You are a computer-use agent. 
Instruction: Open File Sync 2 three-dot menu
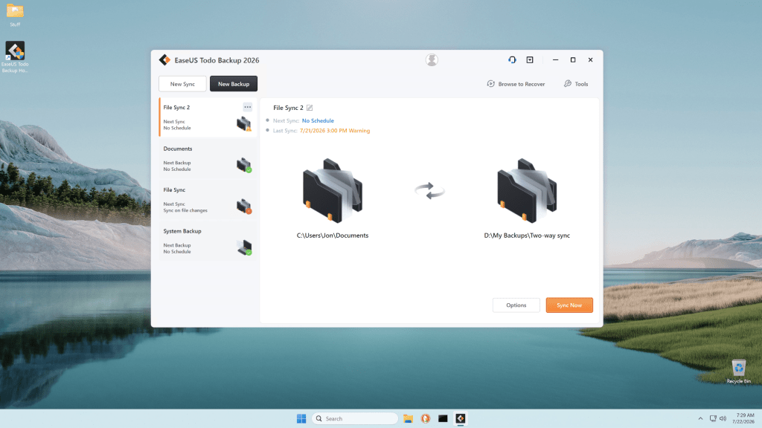247,107
